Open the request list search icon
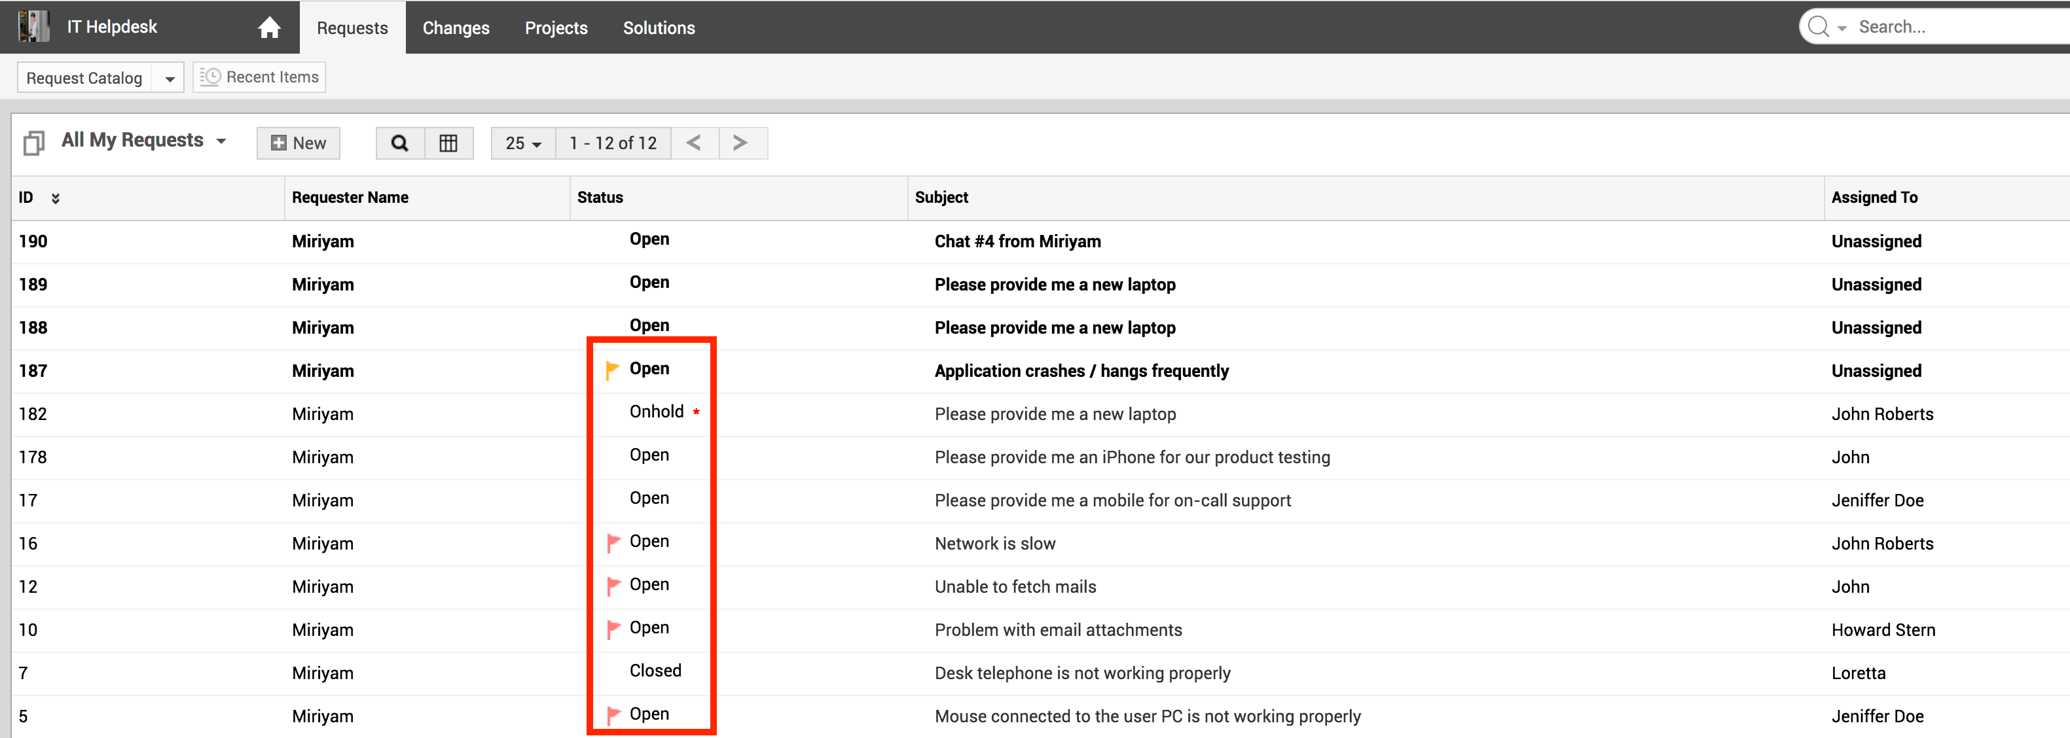The width and height of the screenshot is (2070, 738). [399, 143]
